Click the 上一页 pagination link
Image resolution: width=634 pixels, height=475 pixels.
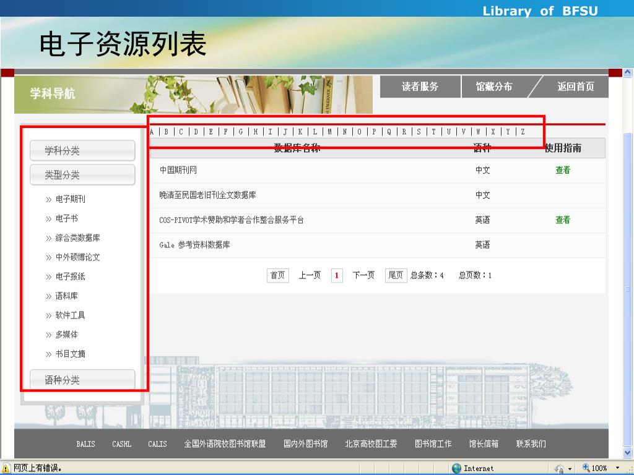point(310,275)
